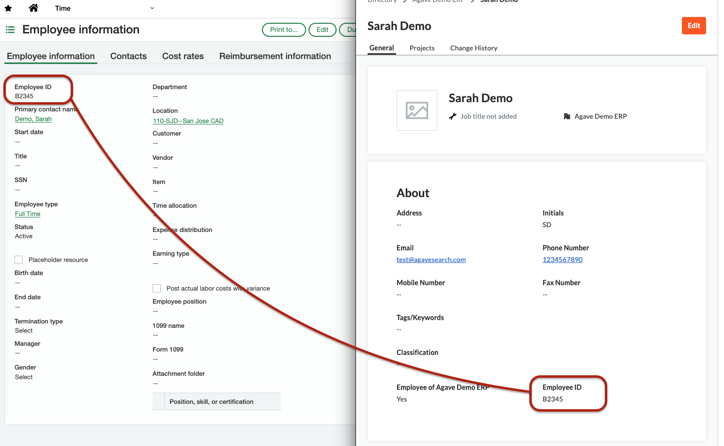
Task: Click the Print to... button
Action: point(284,30)
